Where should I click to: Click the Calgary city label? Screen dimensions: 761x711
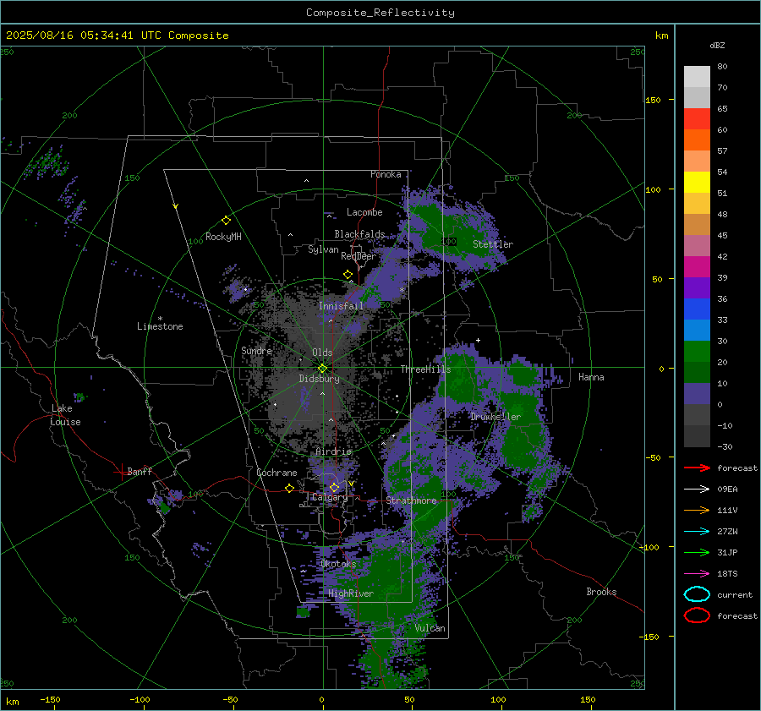click(x=330, y=497)
